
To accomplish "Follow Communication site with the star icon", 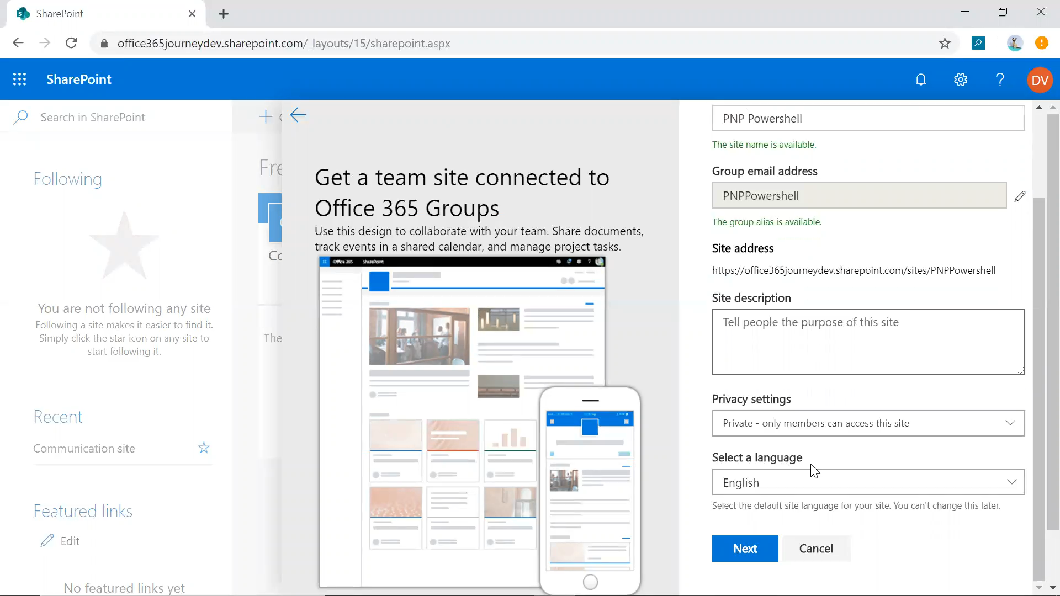I will tap(204, 448).
